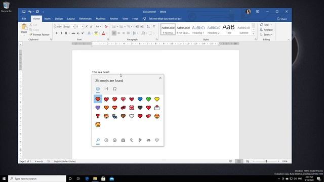This screenshot has width=324, height=182.
Task: Click the Redo/Repeat icon in the title bar
Action: point(37,12)
